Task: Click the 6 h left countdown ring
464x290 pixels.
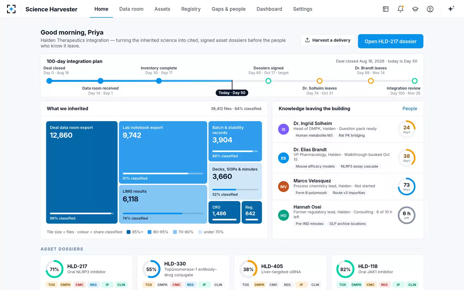Action: (x=407, y=215)
